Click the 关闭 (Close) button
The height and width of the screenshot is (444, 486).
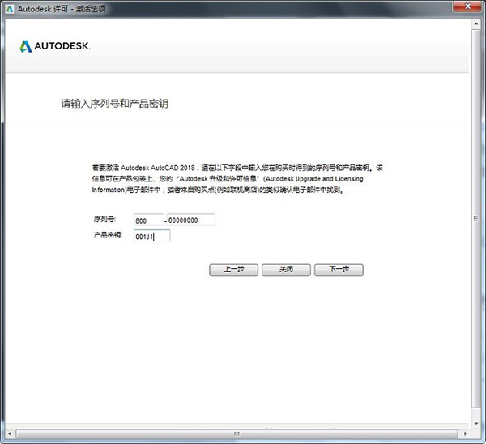(286, 270)
